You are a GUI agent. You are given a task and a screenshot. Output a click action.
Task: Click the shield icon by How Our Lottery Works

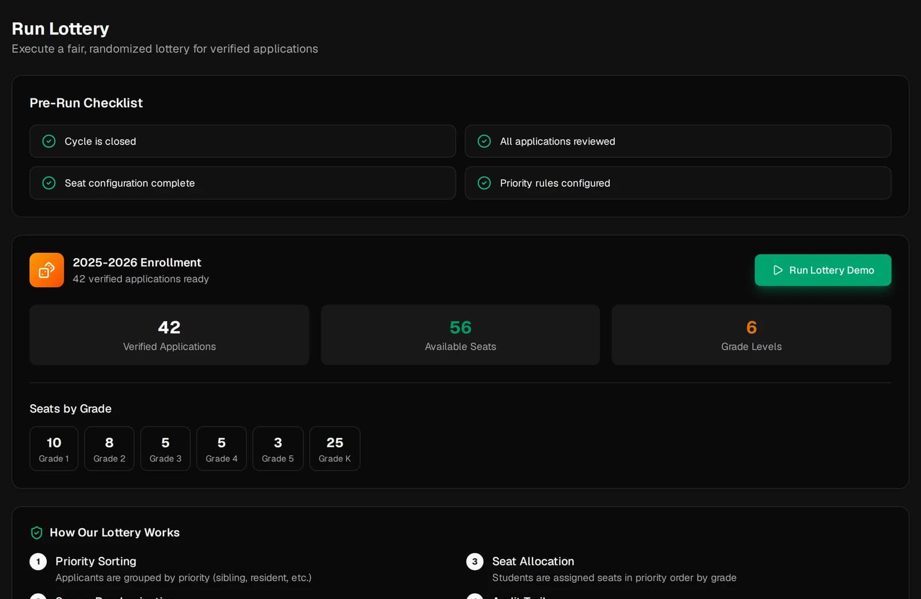[x=36, y=533]
